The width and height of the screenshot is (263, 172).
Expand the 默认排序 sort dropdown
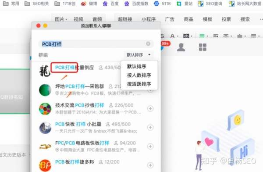[139, 55]
